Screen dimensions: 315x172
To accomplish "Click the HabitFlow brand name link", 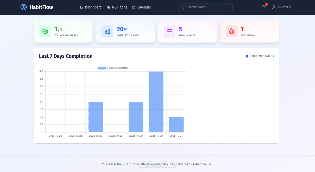I will tap(41, 7).
